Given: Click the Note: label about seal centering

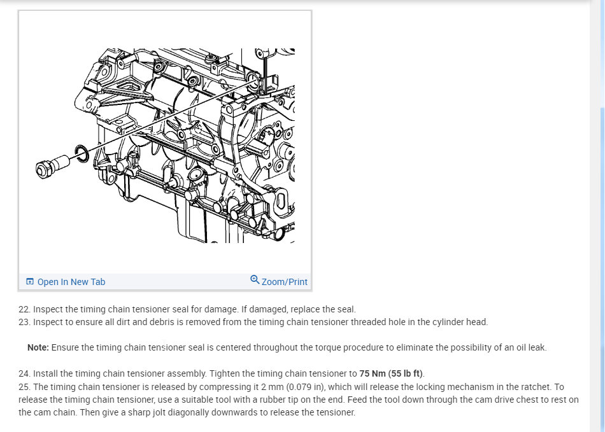Looking at the screenshot, I should [38, 347].
